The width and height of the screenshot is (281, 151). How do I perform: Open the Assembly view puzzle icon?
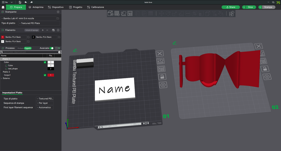[x=232, y=13]
